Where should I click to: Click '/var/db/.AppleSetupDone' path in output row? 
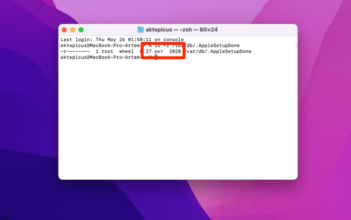217,52
